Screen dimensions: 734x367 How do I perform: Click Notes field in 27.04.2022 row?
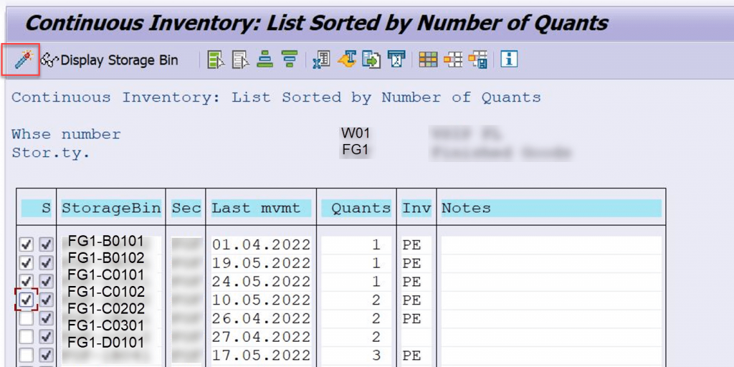point(551,337)
